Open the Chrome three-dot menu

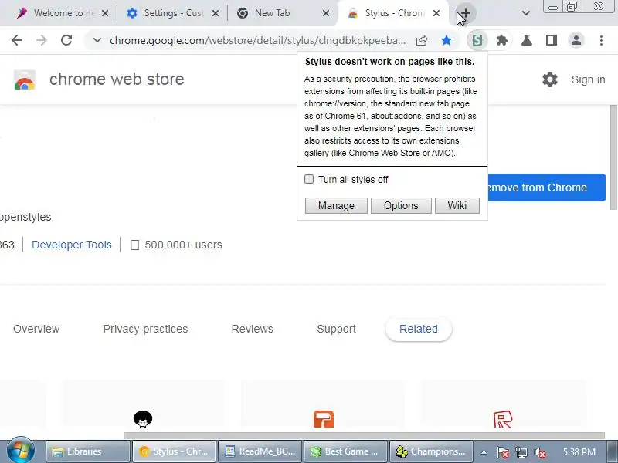coord(601,40)
